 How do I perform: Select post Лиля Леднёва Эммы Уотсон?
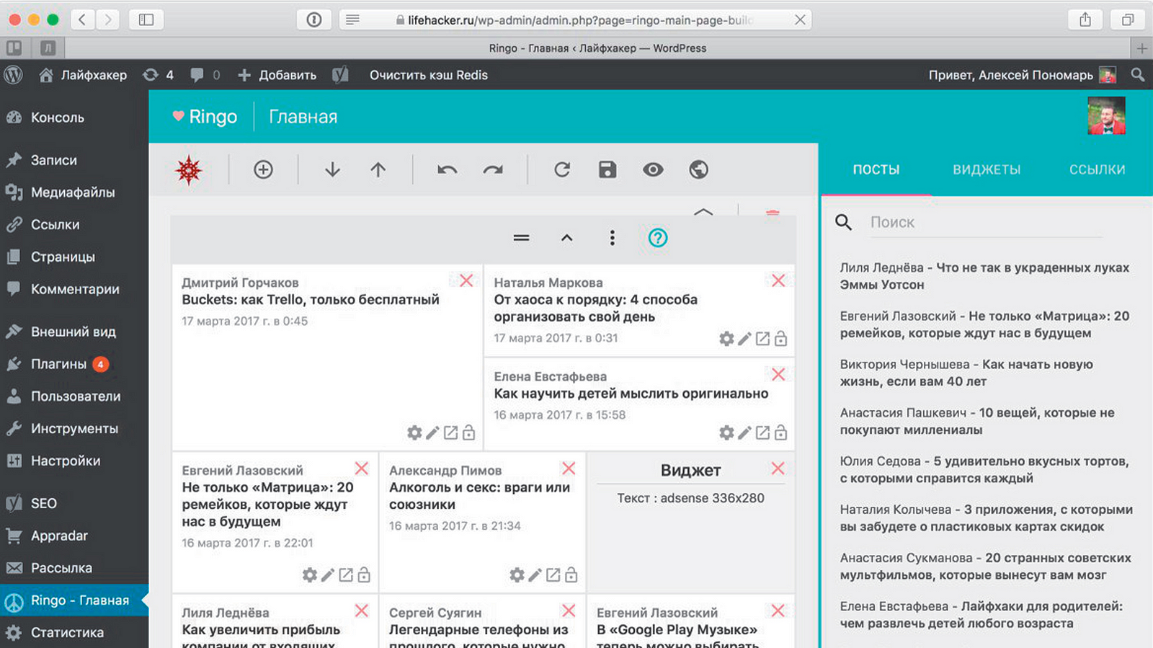point(984,276)
